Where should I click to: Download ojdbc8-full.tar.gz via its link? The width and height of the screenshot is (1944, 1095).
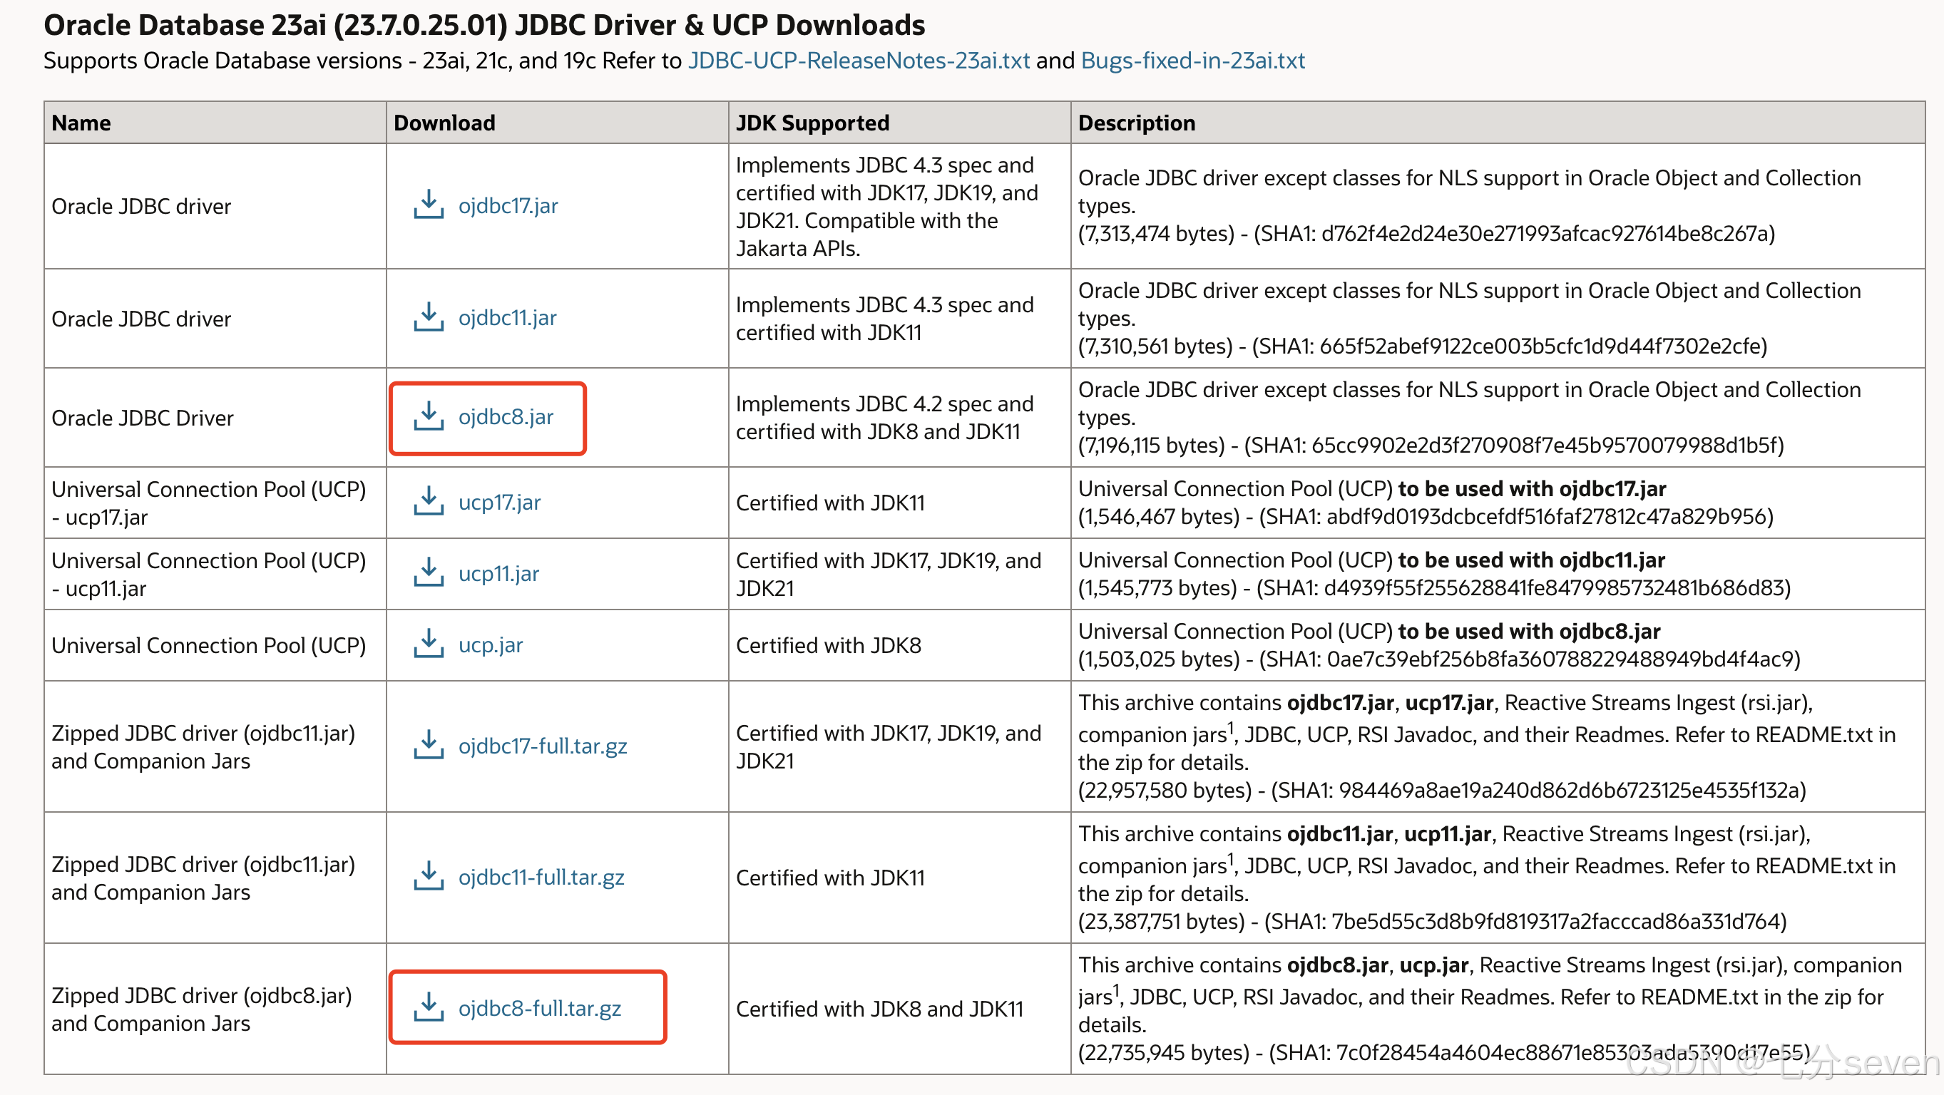(541, 1007)
